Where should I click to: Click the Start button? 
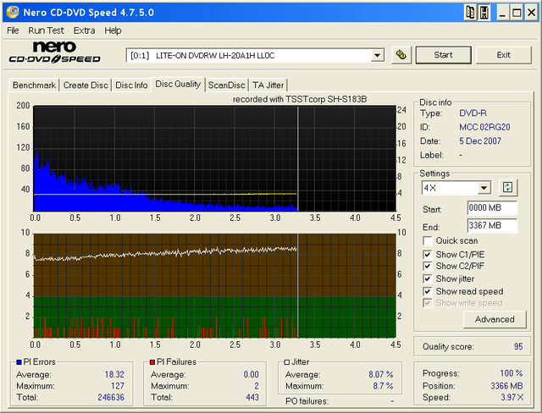click(x=443, y=55)
